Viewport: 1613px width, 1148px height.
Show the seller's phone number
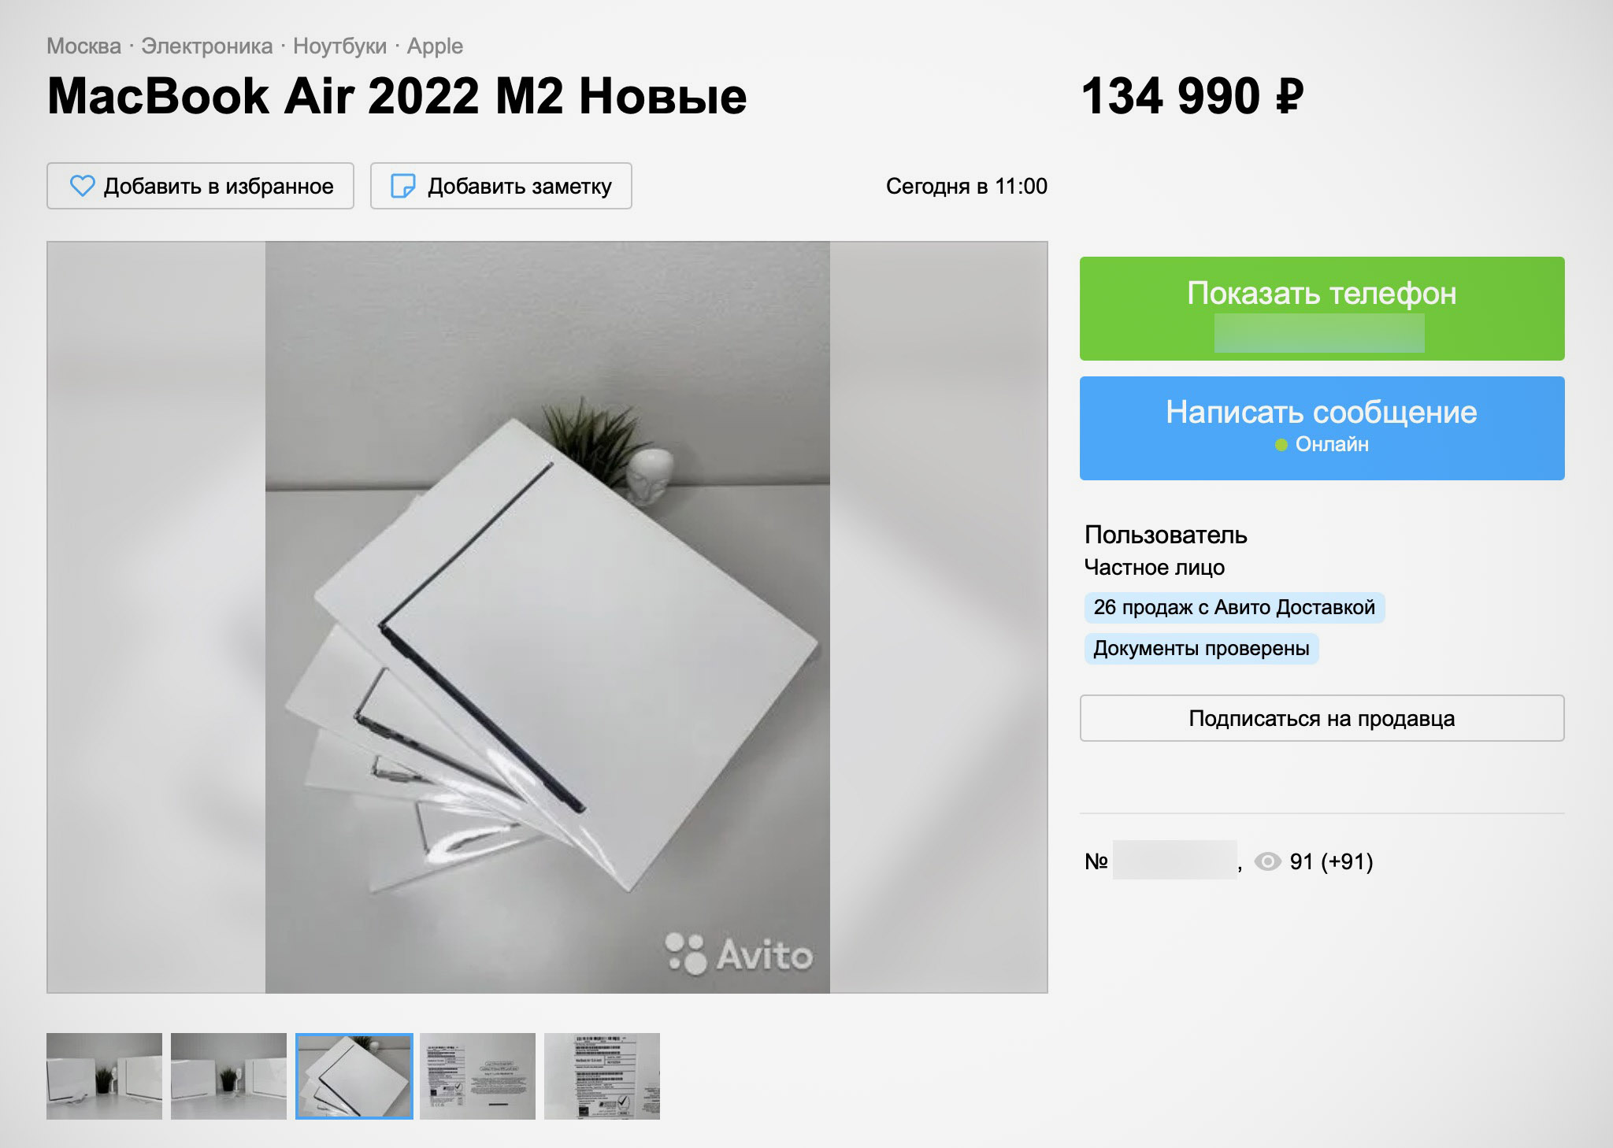click(x=1322, y=309)
